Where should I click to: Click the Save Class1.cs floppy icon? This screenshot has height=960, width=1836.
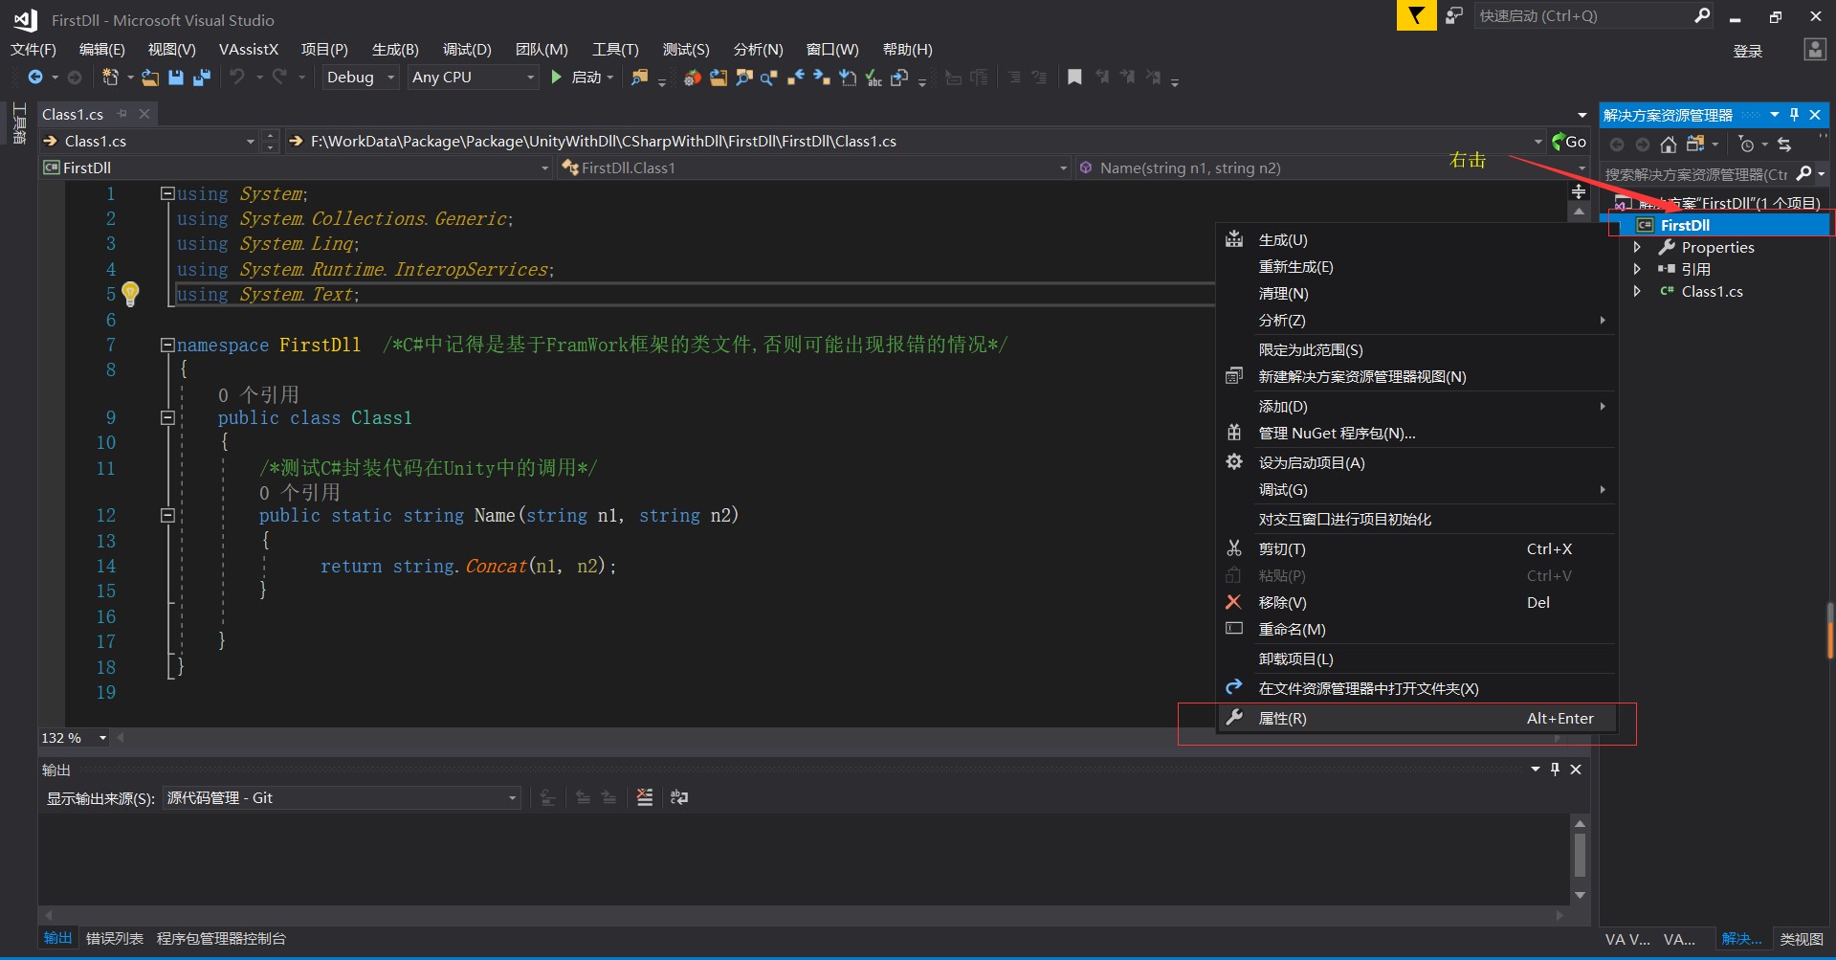176,78
